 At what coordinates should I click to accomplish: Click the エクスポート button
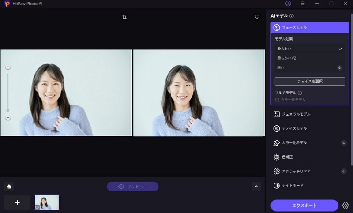pyautogui.click(x=304, y=206)
